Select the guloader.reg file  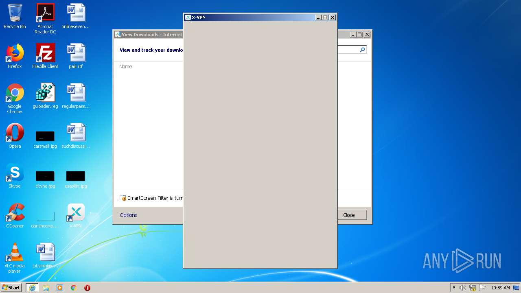(45, 96)
